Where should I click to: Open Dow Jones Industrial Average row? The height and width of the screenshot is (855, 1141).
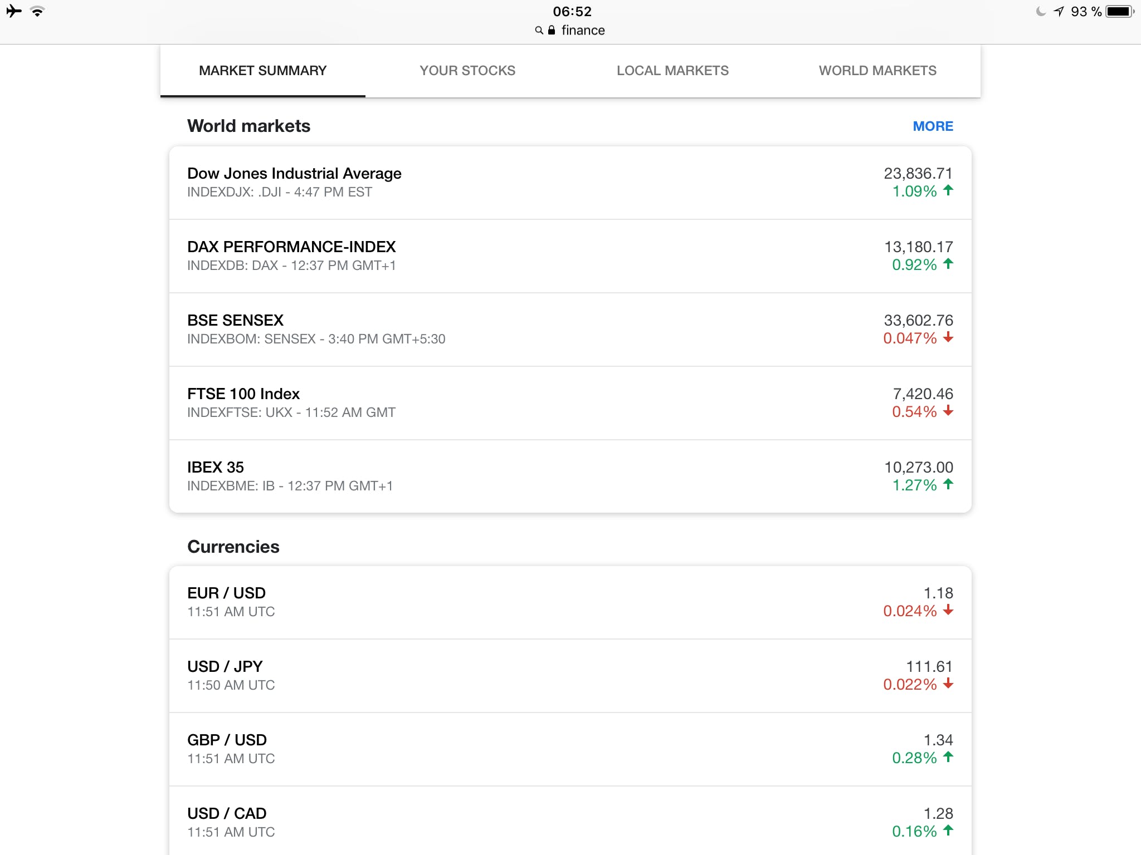pos(570,183)
